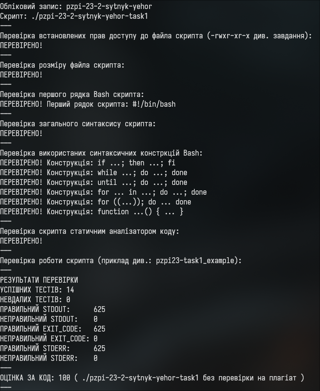
Task: Click the #!/bin/bash shebang text
Action: coord(154,104)
